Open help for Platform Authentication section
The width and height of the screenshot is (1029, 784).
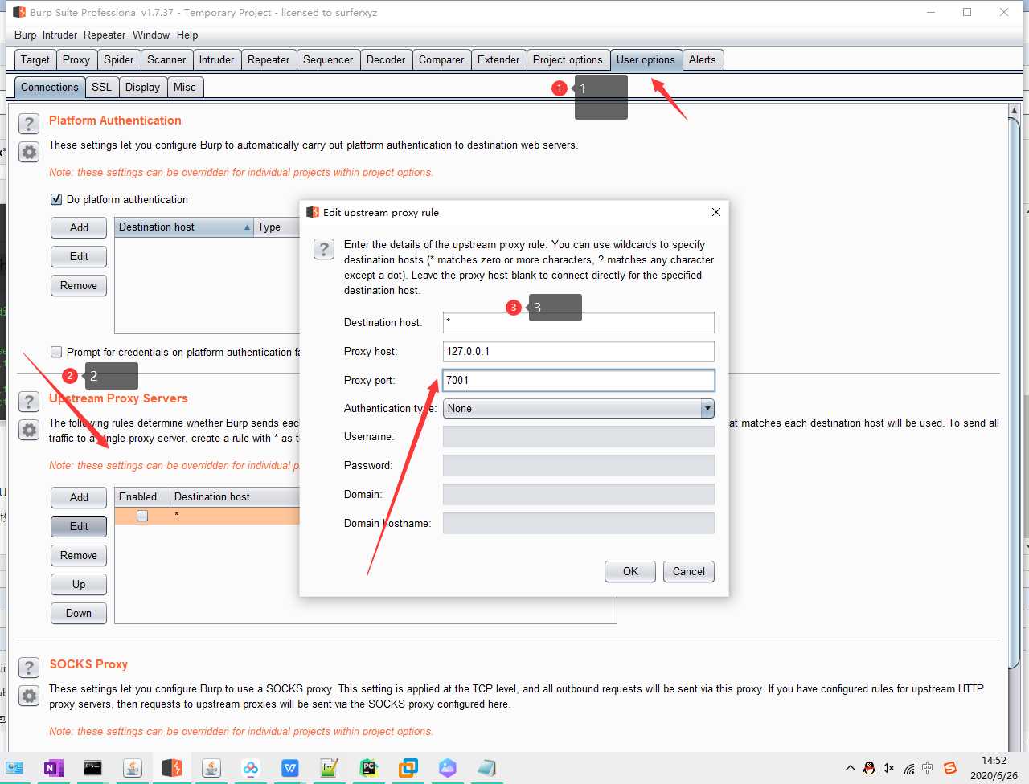pos(29,124)
